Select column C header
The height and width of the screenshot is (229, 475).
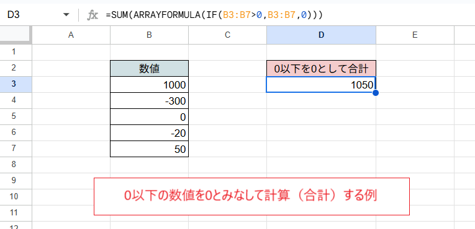(227, 35)
